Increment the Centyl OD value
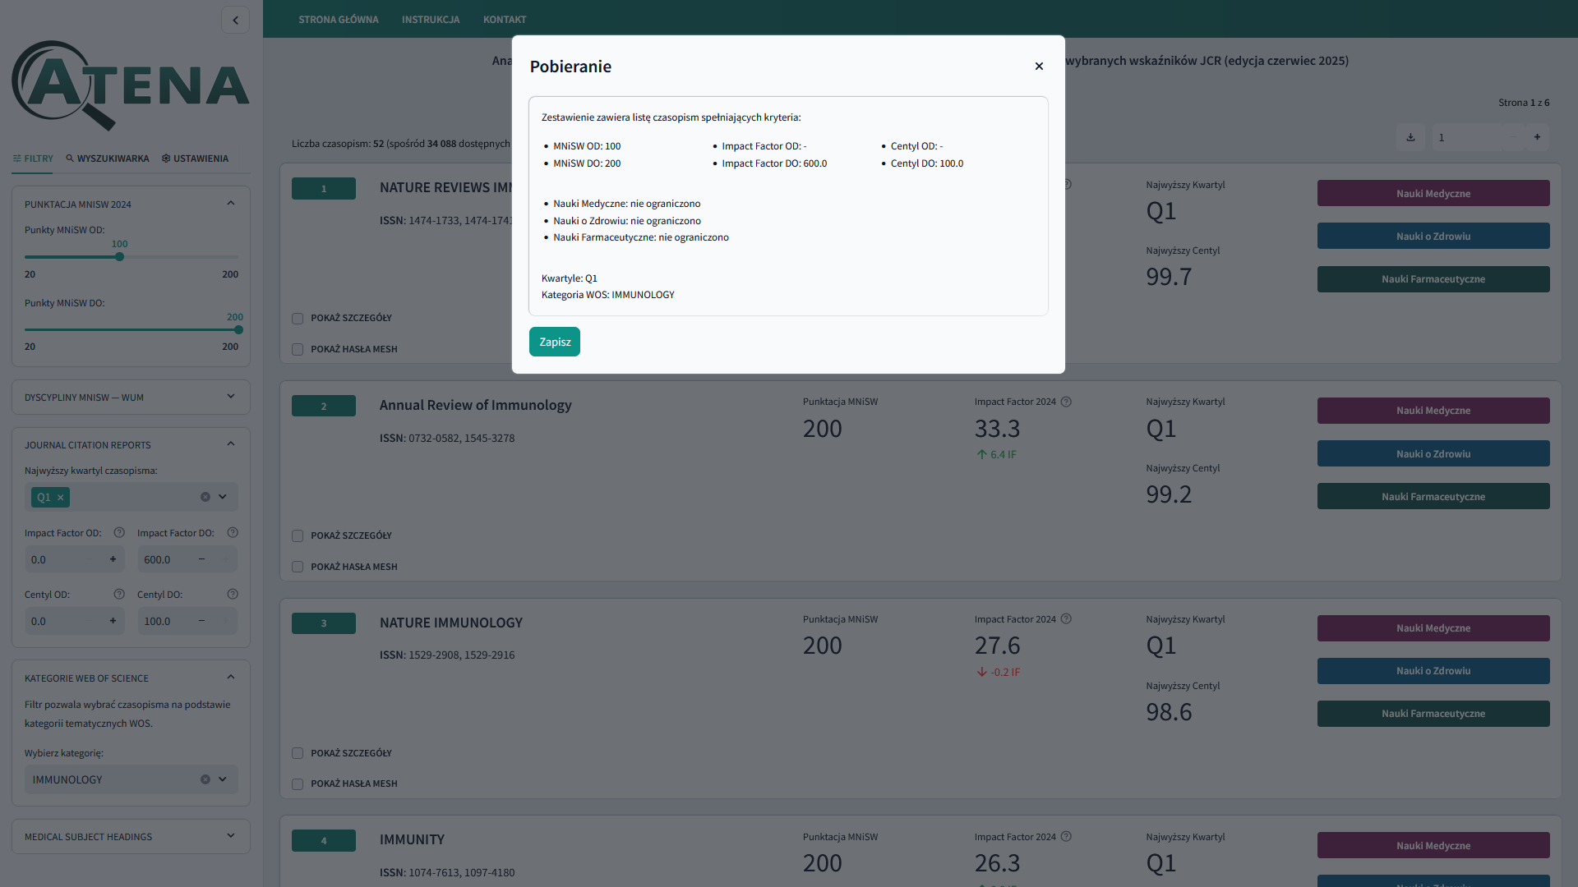 tap(113, 621)
